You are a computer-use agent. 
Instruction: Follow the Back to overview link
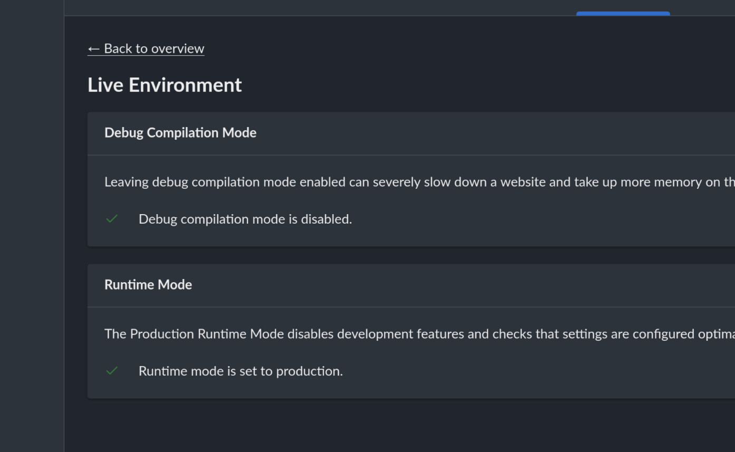point(146,48)
